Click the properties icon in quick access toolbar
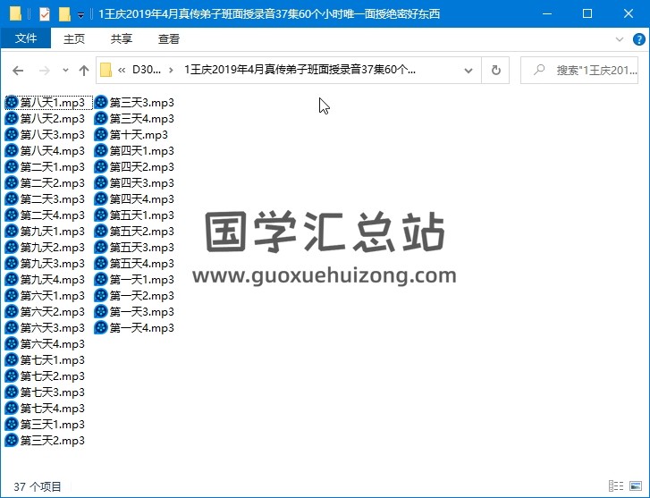Screen dimensions: 650x498 (x=45, y=14)
